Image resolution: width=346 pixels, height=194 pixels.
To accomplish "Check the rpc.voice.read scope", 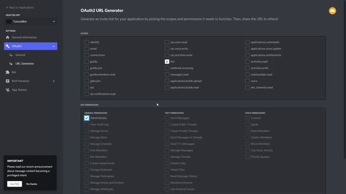I will tap(167, 42).
